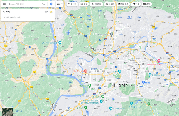The width and height of the screenshot is (179, 116).
Task: Click the 송해공원 park pin
Action: click(86, 107)
